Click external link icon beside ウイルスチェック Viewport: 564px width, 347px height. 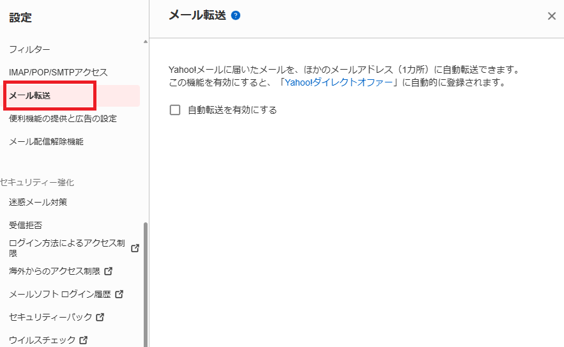(83, 340)
